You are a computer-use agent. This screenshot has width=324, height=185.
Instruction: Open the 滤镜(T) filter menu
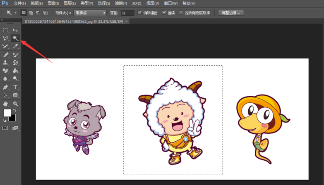120,3
